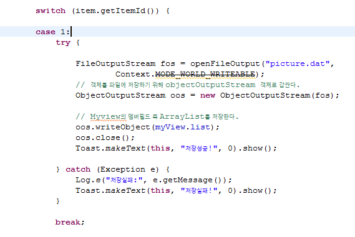
Task: Click the "저장실패!" string in Toast
Action: point(199,191)
